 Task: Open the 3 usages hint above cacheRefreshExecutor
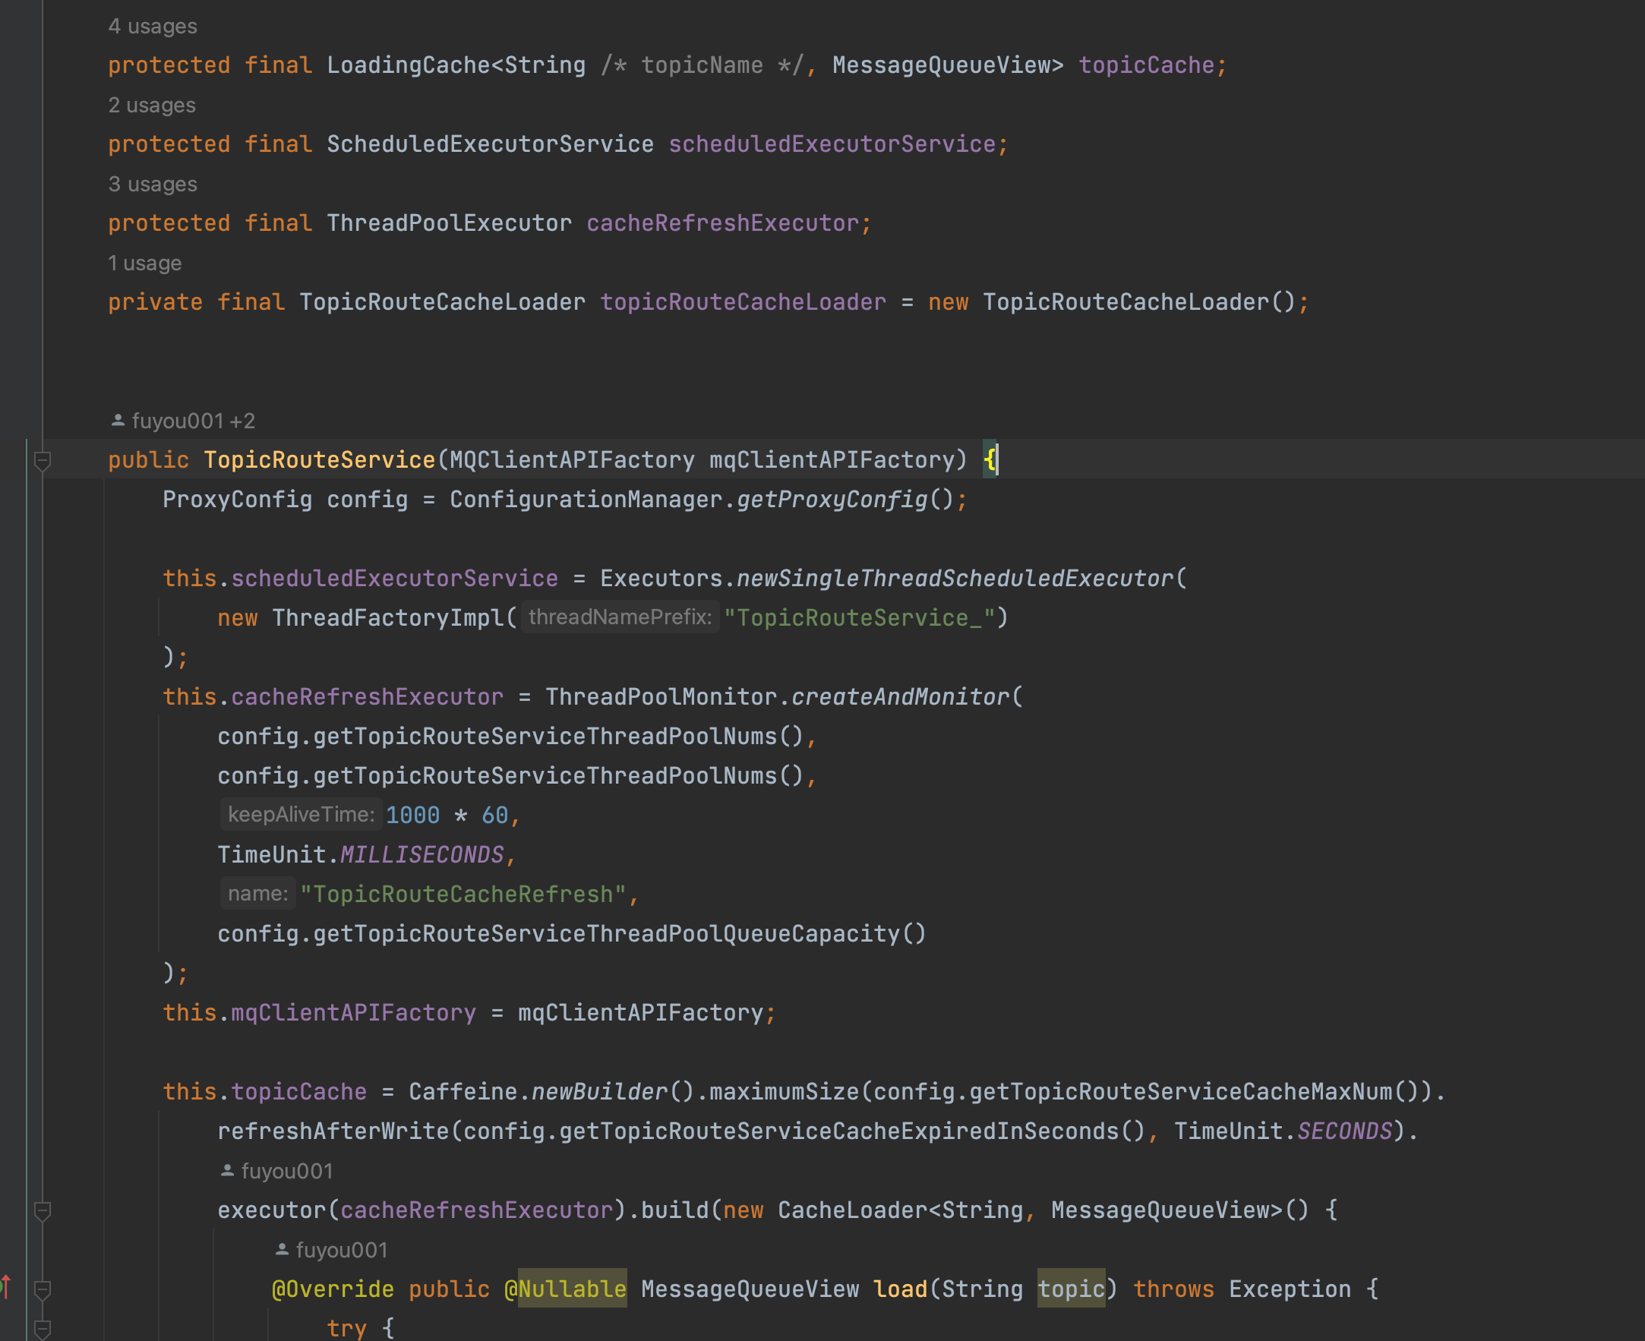[x=152, y=184]
